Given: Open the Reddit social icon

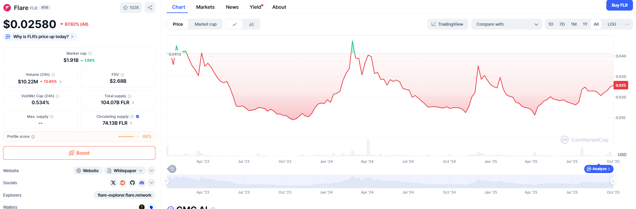Looking at the screenshot, I should pos(123,183).
